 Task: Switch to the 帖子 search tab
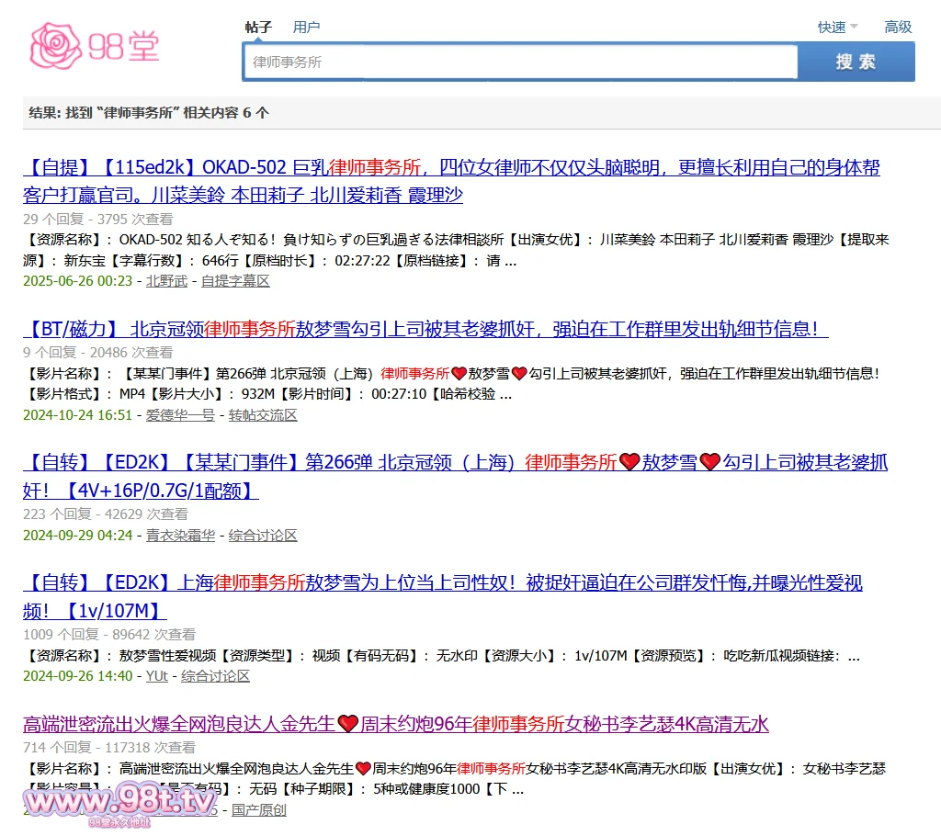click(258, 27)
